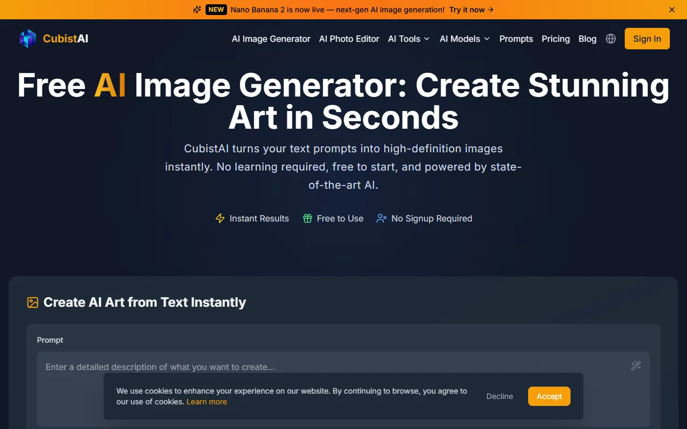Screen dimensions: 687x429
Task: Click the lightning bolt Instant Results icon
Action: [x=220, y=218]
